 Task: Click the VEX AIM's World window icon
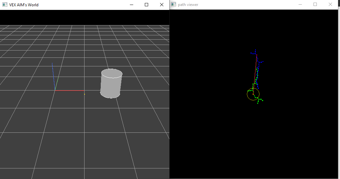5,5
